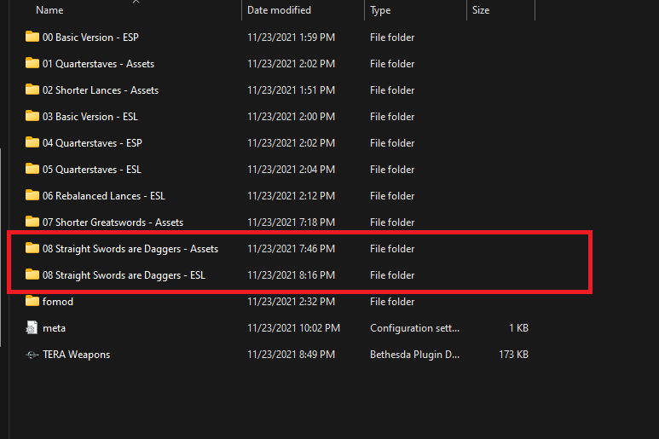Click the scrollbar along the left edge

click(1, 247)
